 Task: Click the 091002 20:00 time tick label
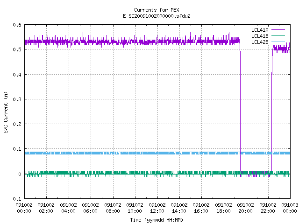coord(245,208)
